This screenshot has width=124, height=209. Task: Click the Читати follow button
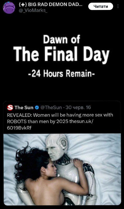click(x=101, y=6)
